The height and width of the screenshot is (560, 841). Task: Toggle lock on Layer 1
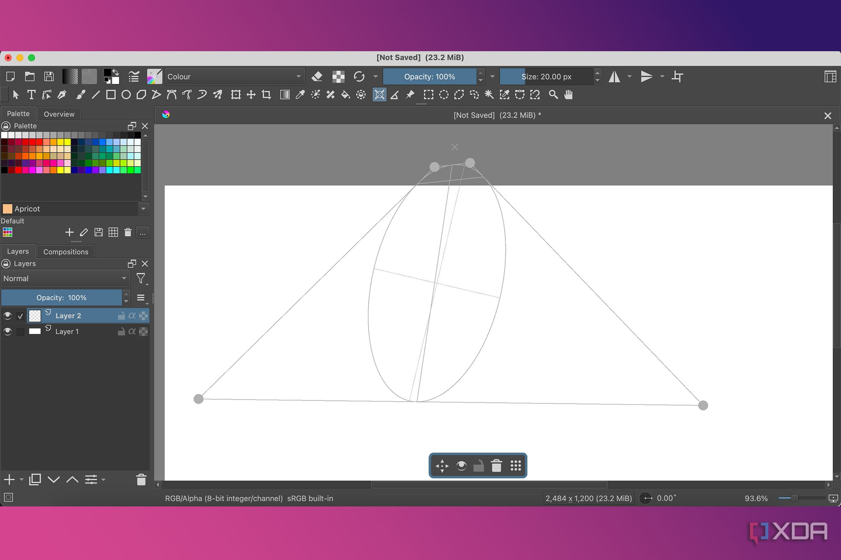(121, 332)
